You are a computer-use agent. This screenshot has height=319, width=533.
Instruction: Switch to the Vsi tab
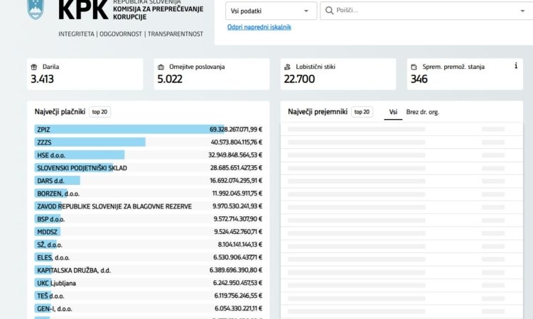(x=393, y=112)
